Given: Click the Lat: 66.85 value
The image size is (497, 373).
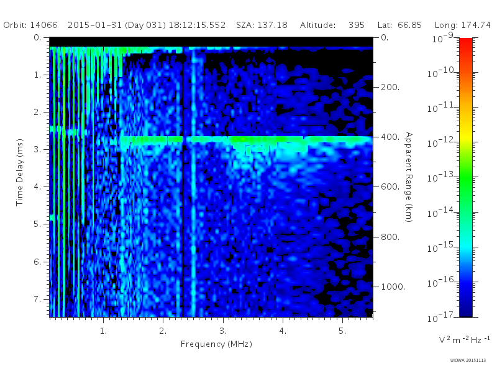Looking at the screenshot, I should pos(399,25).
